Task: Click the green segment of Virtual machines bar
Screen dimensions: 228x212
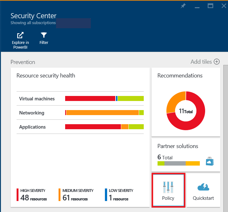Action: click(x=131, y=98)
